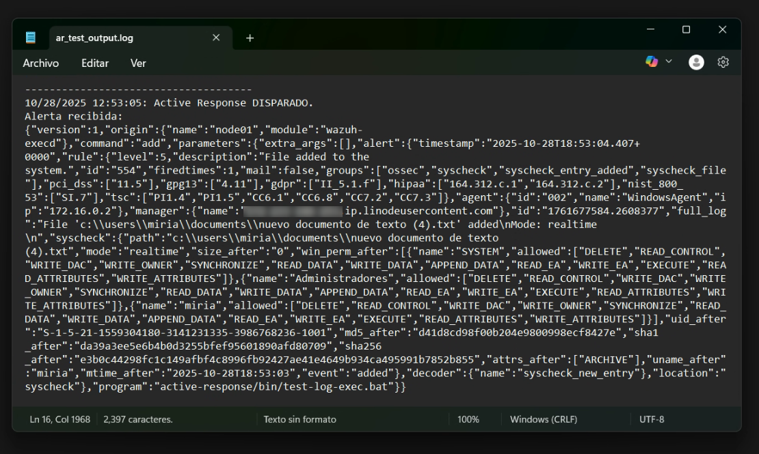Click in text at "Active Response DISPARADO"
This screenshot has width=759, height=454.
pos(232,103)
